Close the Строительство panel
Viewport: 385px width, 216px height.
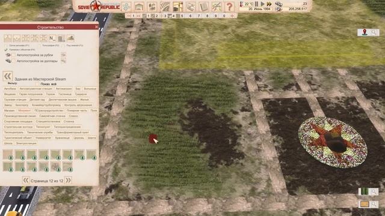tap(96, 27)
